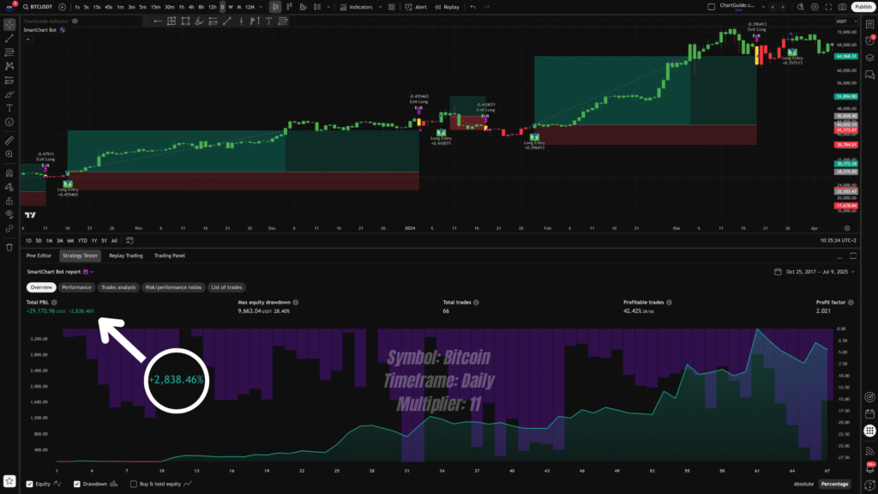Open the List of trades tab

(x=227, y=287)
